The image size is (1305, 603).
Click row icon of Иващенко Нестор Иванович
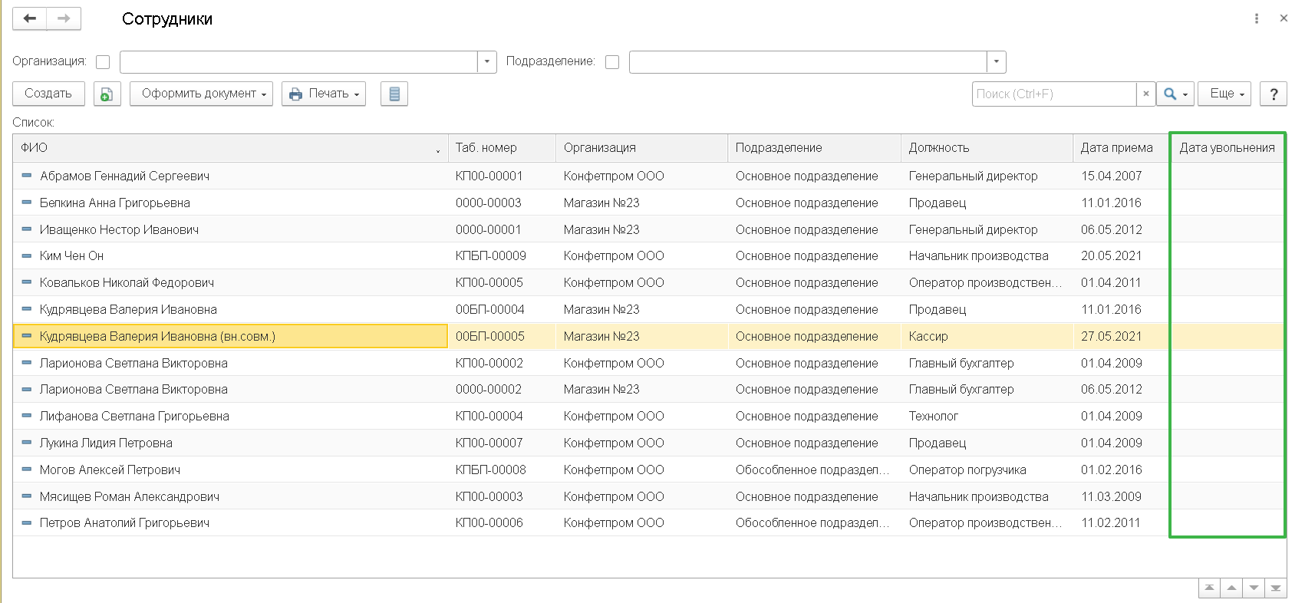tap(27, 229)
